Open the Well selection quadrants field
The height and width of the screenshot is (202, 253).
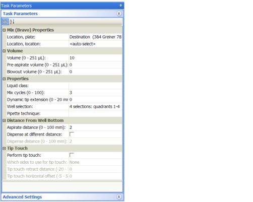pyautogui.click(x=95, y=107)
